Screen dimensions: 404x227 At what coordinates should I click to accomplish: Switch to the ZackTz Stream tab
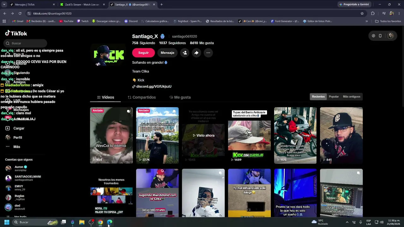point(83,4)
